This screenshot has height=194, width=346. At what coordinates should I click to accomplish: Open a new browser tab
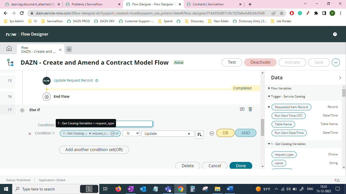(250, 4)
